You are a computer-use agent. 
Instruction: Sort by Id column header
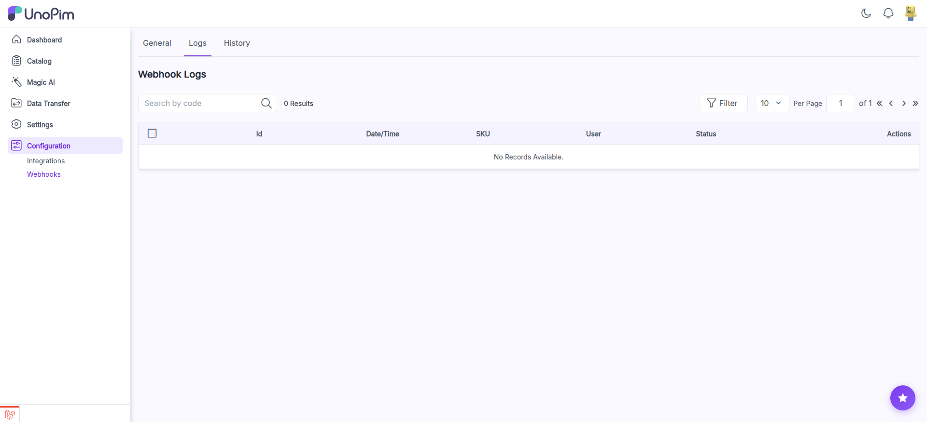259,134
